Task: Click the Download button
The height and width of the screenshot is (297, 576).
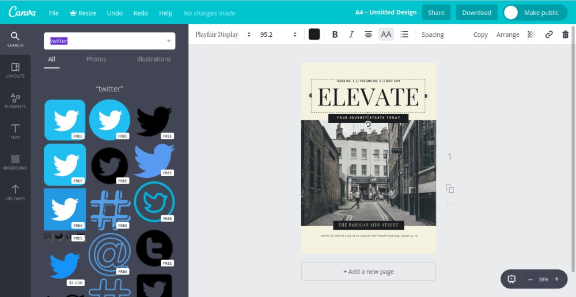Action: 476,13
